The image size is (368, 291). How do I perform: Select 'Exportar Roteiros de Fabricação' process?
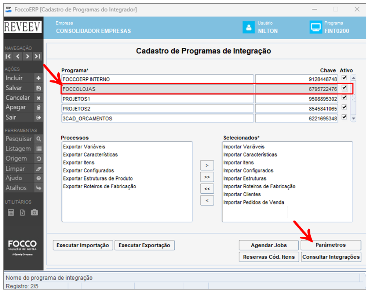(99, 186)
